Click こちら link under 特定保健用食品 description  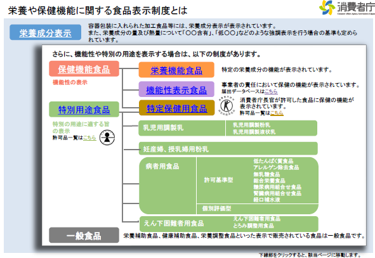[277, 113]
